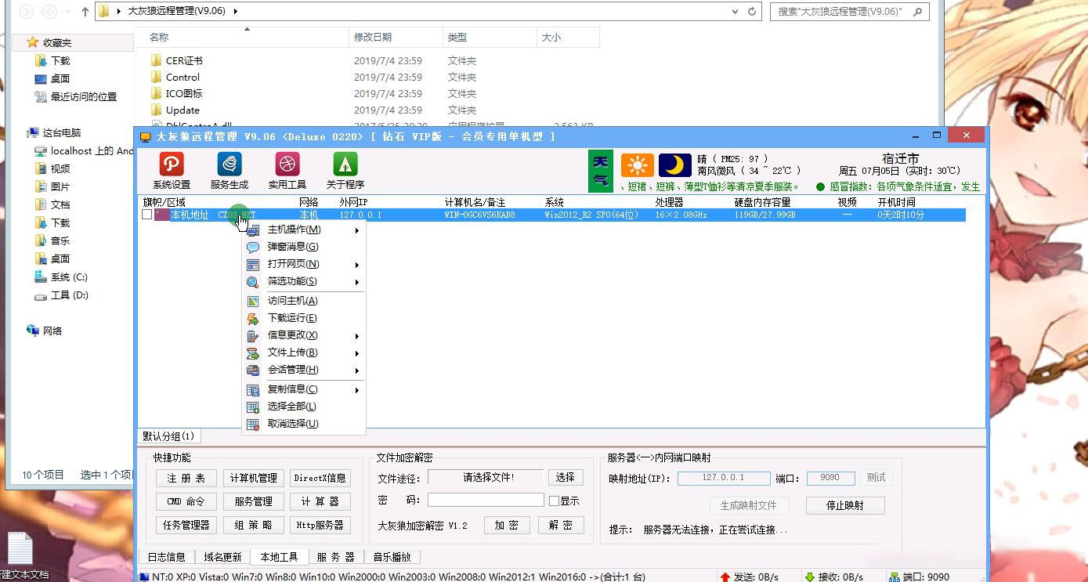Viewport: 1088px width, 582px height.
Task: Click the 取消选择 menu icon
Action: 253,425
